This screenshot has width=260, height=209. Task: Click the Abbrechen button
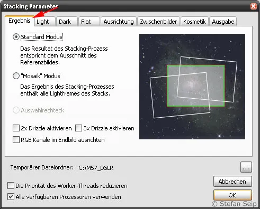(x=232, y=182)
